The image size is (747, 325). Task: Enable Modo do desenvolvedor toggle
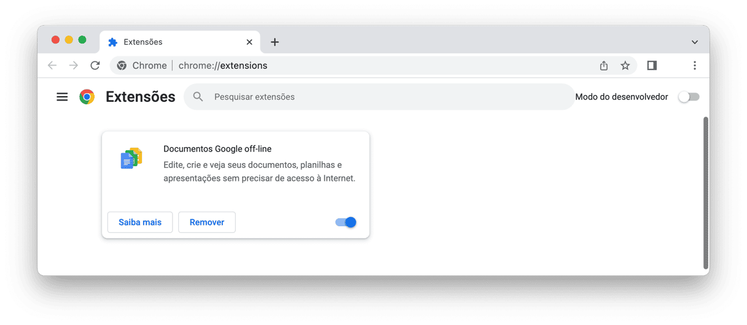point(689,97)
